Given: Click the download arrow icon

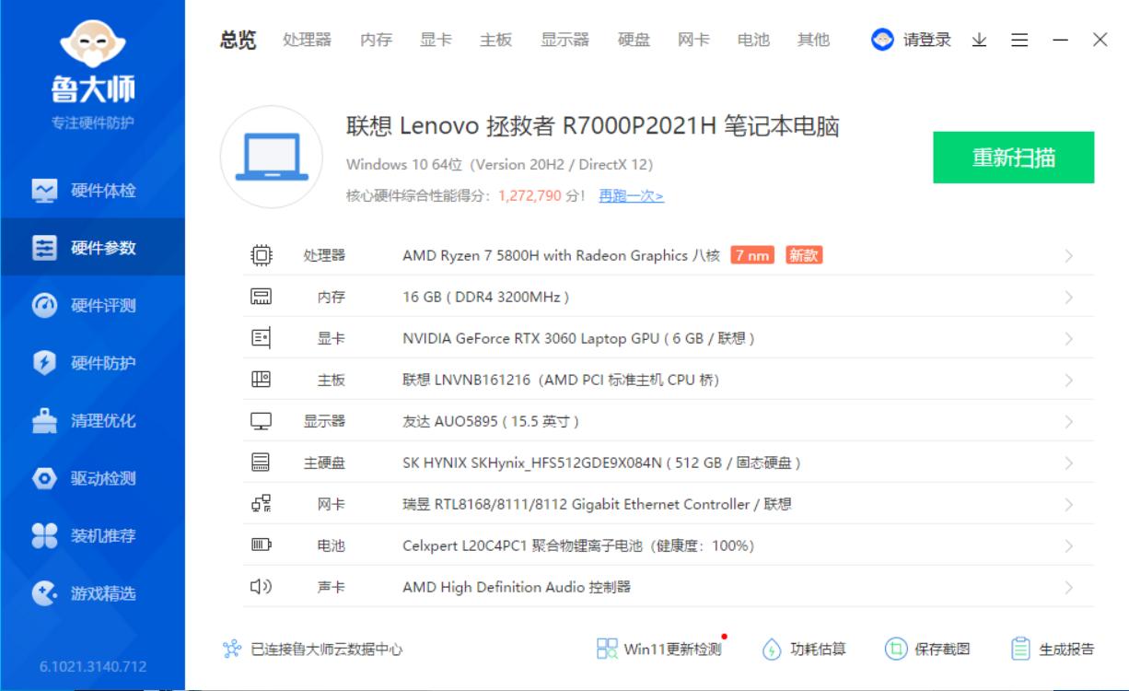Looking at the screenshot, I should point(979,40).
